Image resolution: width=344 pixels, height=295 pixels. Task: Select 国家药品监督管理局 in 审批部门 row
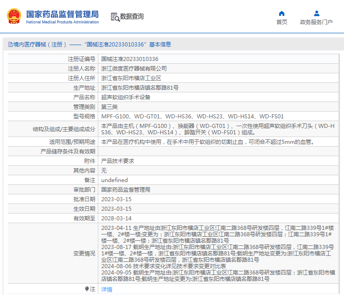(x=126, y=190)
